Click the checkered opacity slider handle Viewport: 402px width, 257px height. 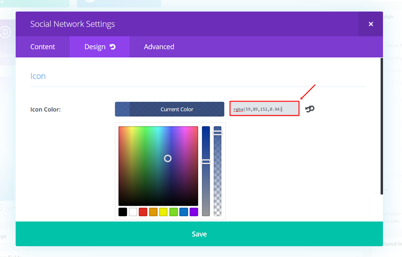[217, 133]
